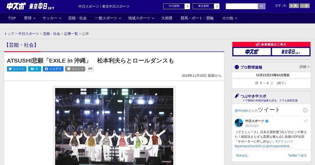Open the 中日新聞 link button
The width and height of the screenshot is (315, 165).
coord(174,6)
